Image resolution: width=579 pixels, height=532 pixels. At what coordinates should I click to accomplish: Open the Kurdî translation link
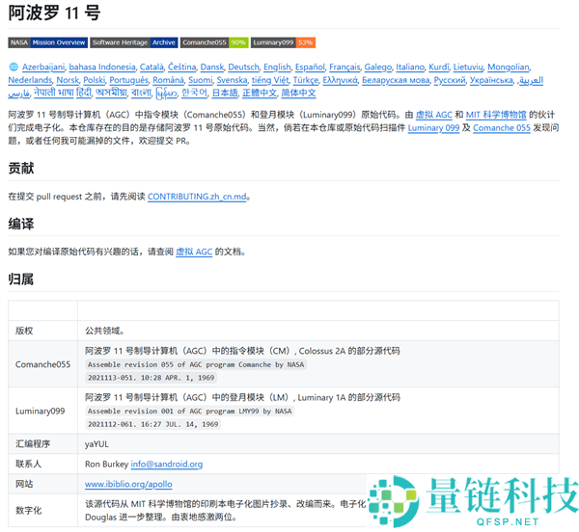439,67
